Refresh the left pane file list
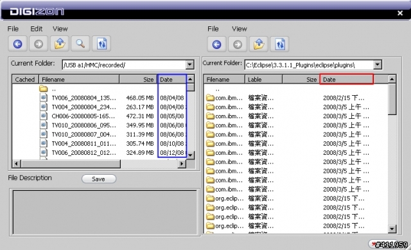411x250 pixels. pos(101,44)
